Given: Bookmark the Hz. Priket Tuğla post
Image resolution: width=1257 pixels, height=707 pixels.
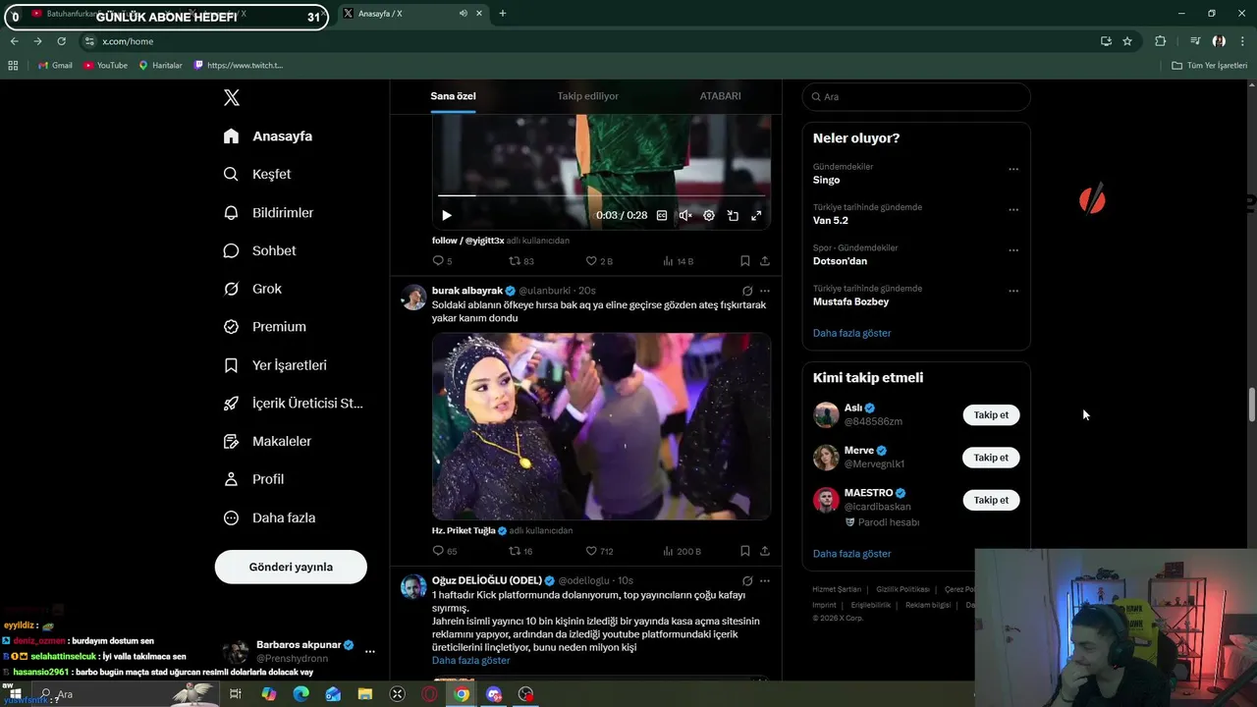Looking at the screenshot, I should (x=745, y=551).
